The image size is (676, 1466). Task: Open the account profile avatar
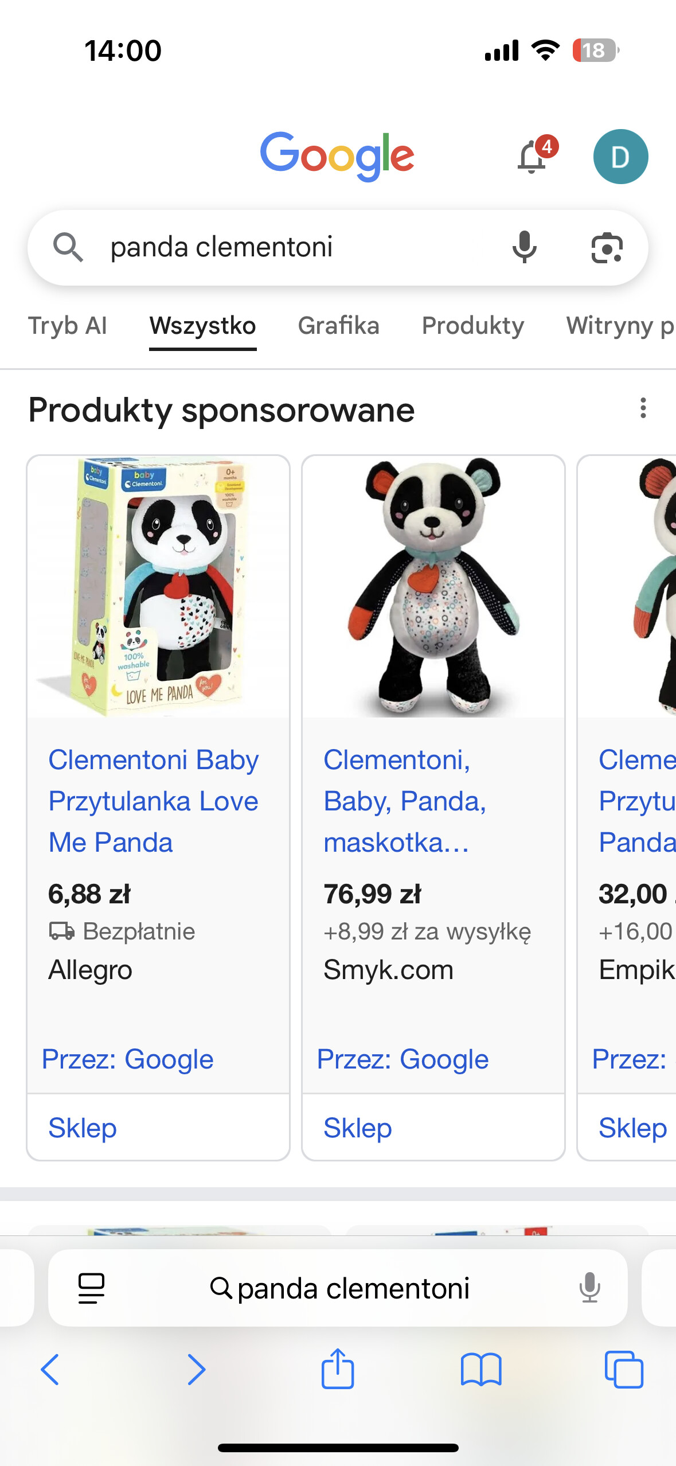(x=620, y=157)
